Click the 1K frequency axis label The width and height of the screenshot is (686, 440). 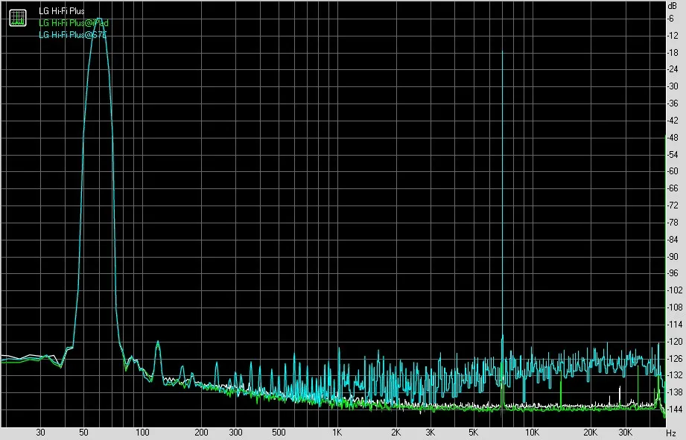pyautogui.click(x=337, y=433)
